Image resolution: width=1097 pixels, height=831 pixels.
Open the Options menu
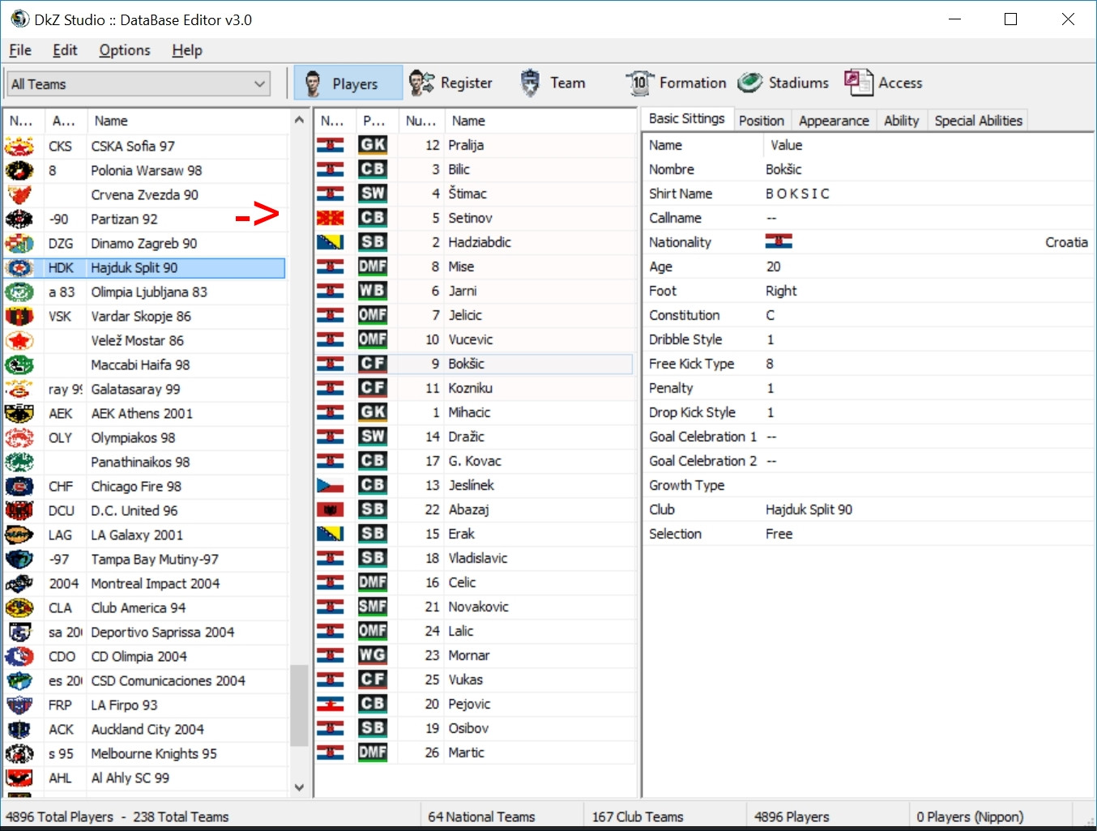(x=125, y=50)
